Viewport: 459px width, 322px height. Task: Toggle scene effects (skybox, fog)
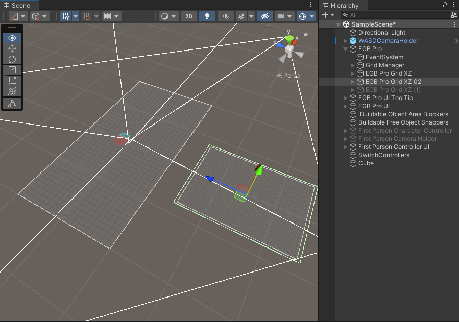pyautogui.click(x=241, y=16)
